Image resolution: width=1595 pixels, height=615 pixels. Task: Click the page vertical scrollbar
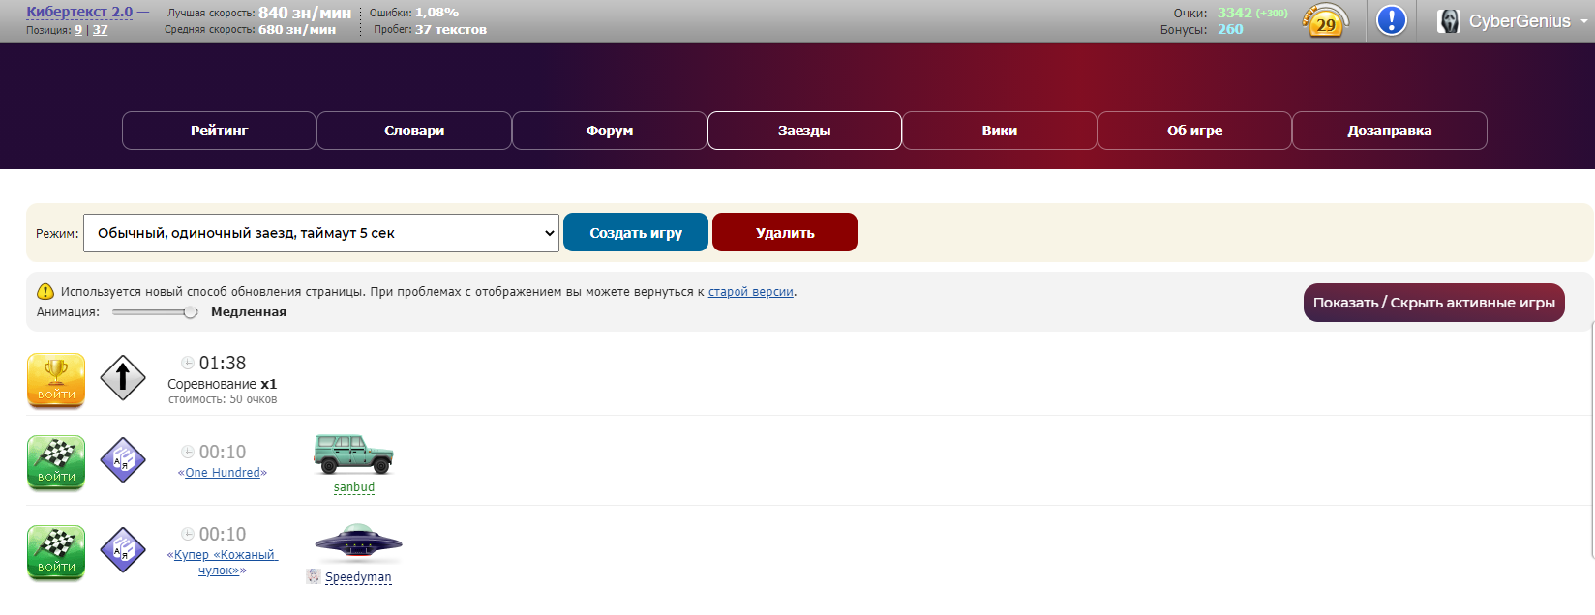click(1592, 441)
